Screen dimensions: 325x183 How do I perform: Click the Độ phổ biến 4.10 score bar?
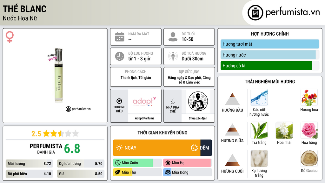[29, 174]
